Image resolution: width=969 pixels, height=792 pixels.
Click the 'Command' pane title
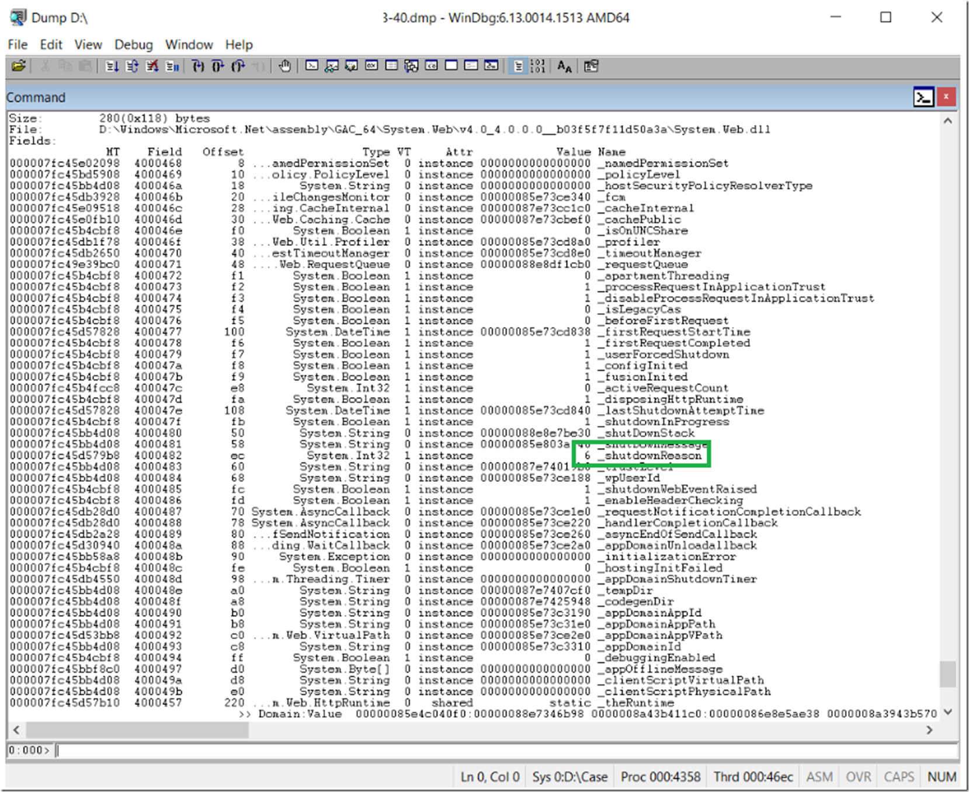tap(36, 97)
